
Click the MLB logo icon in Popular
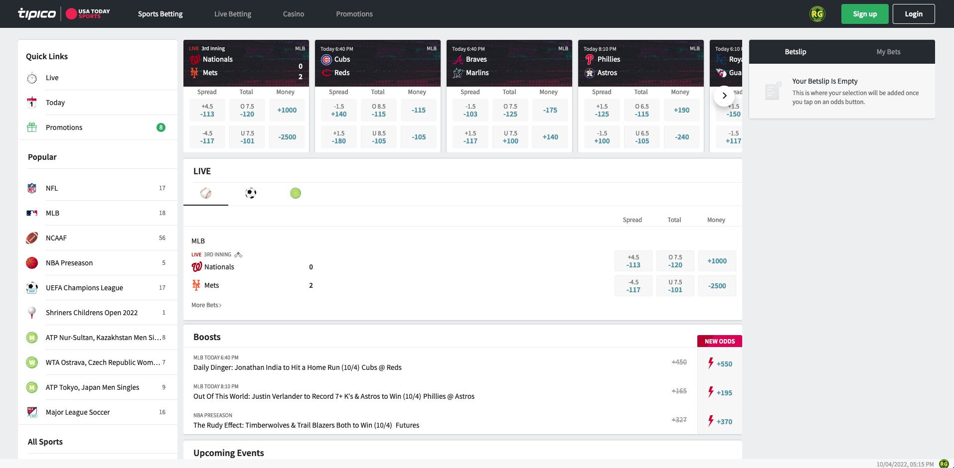(x=32, y=213)
